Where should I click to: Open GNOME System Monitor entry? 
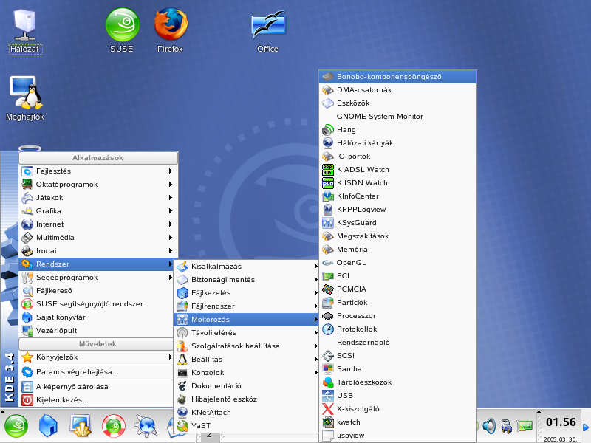398,117
